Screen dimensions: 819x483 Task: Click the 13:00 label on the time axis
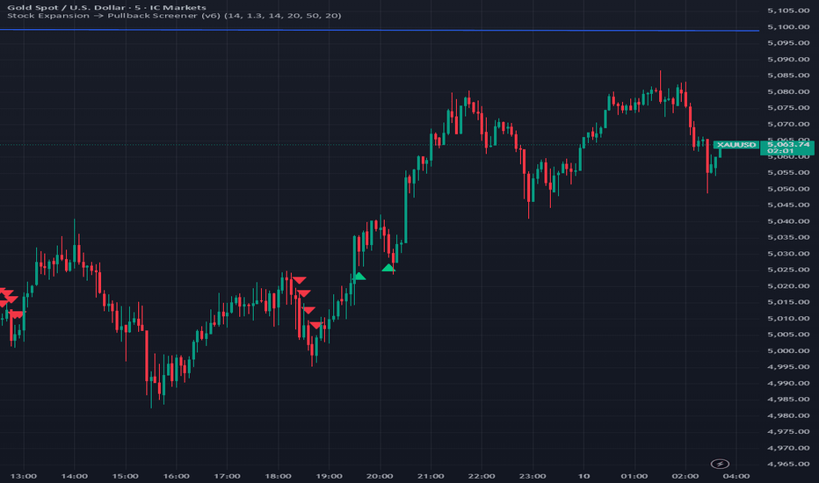click(x=25, y=476)
